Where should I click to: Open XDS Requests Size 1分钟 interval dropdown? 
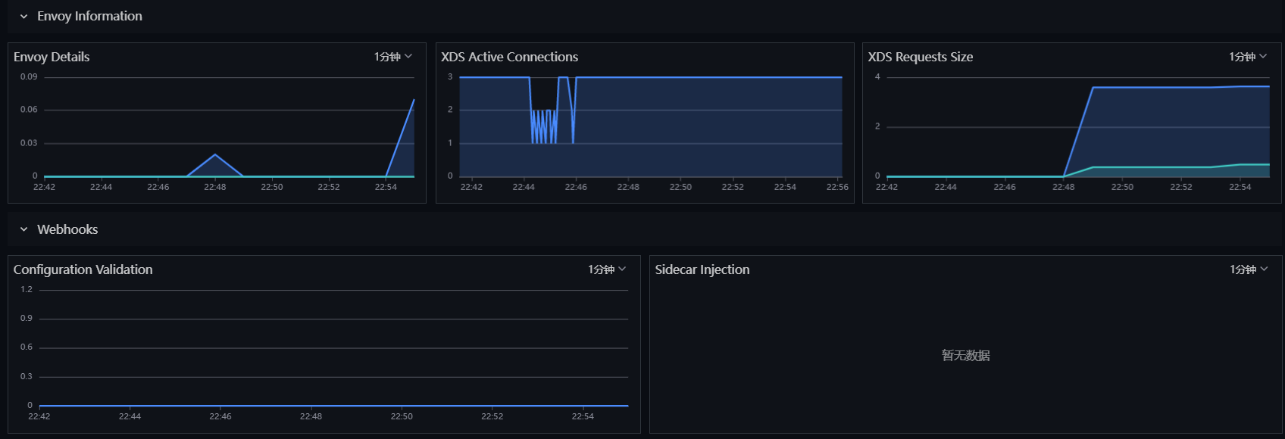[x=1248, y=57]
